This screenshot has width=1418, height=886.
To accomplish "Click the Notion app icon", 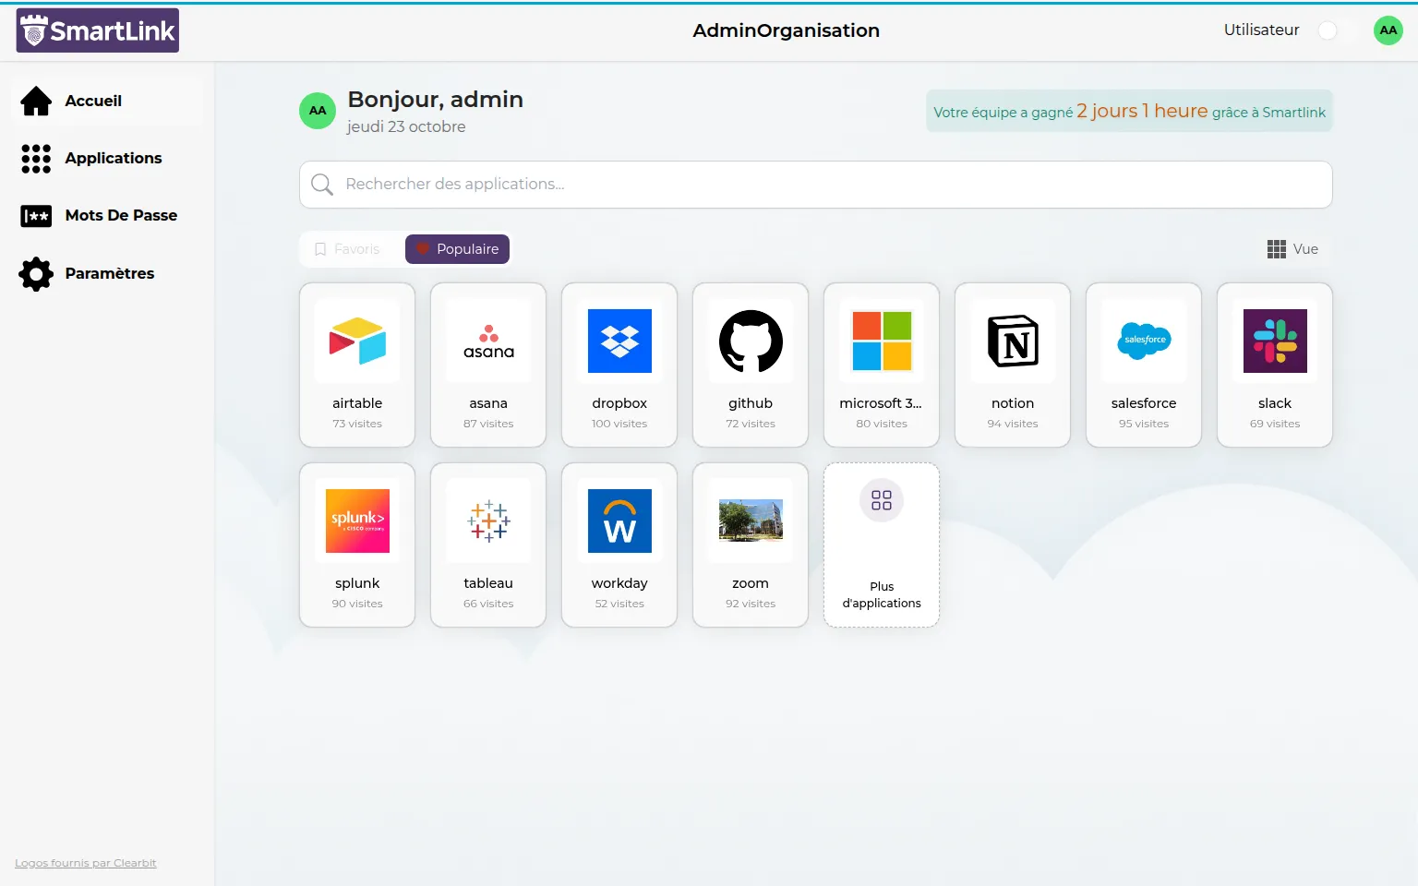I will pos(1013,341).
